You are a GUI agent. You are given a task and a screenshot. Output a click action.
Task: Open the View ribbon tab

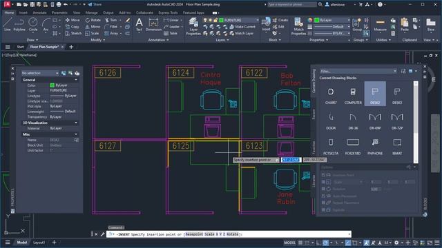pyautogui.click(x=77, y=12)
